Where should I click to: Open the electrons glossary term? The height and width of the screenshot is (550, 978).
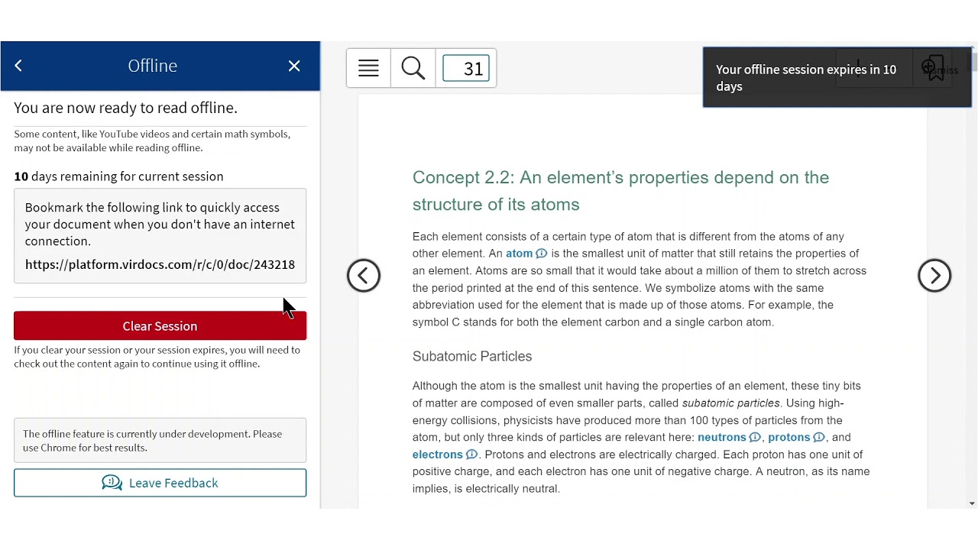(438, 455)
